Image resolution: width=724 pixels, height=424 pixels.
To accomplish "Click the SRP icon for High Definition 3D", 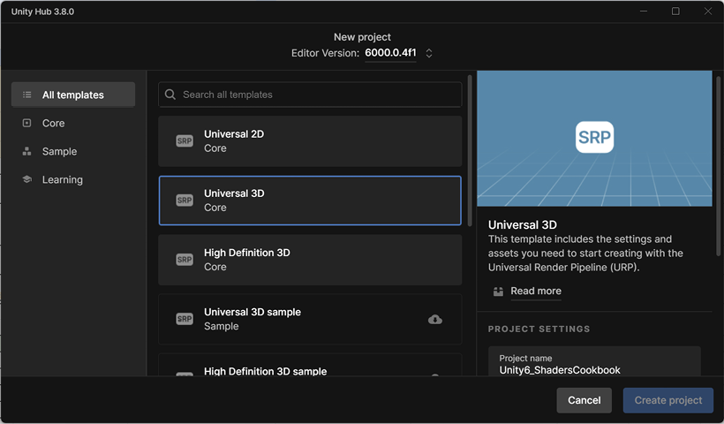I will [184, 260].
